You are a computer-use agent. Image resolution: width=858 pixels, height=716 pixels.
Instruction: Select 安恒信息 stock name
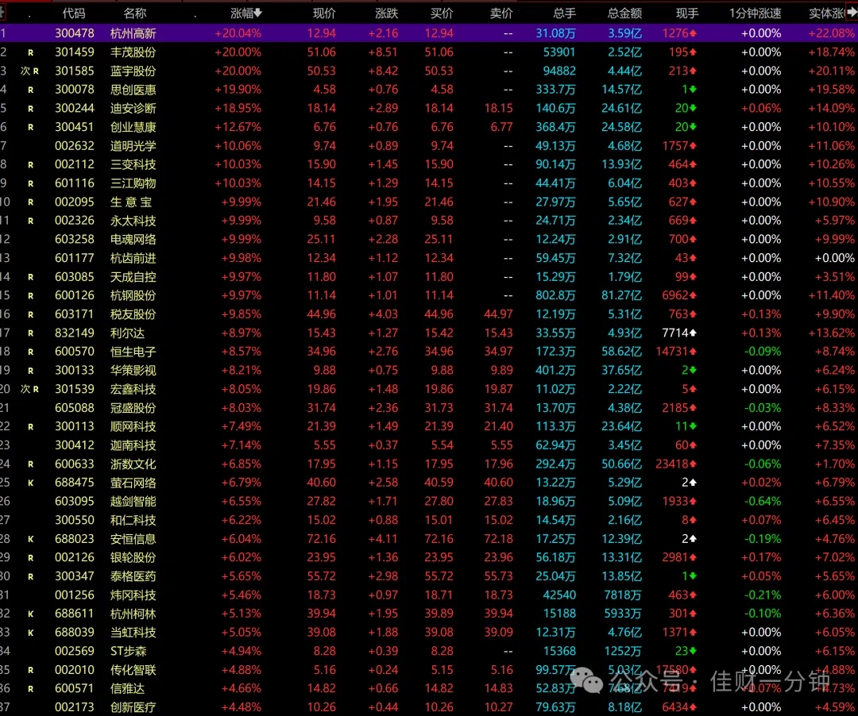[133, 539]
